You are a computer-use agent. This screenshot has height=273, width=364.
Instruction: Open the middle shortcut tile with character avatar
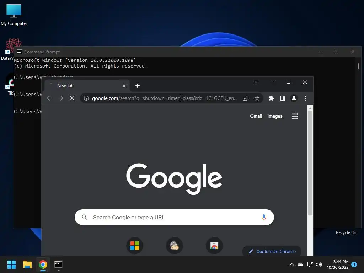(x=175, y=245)
